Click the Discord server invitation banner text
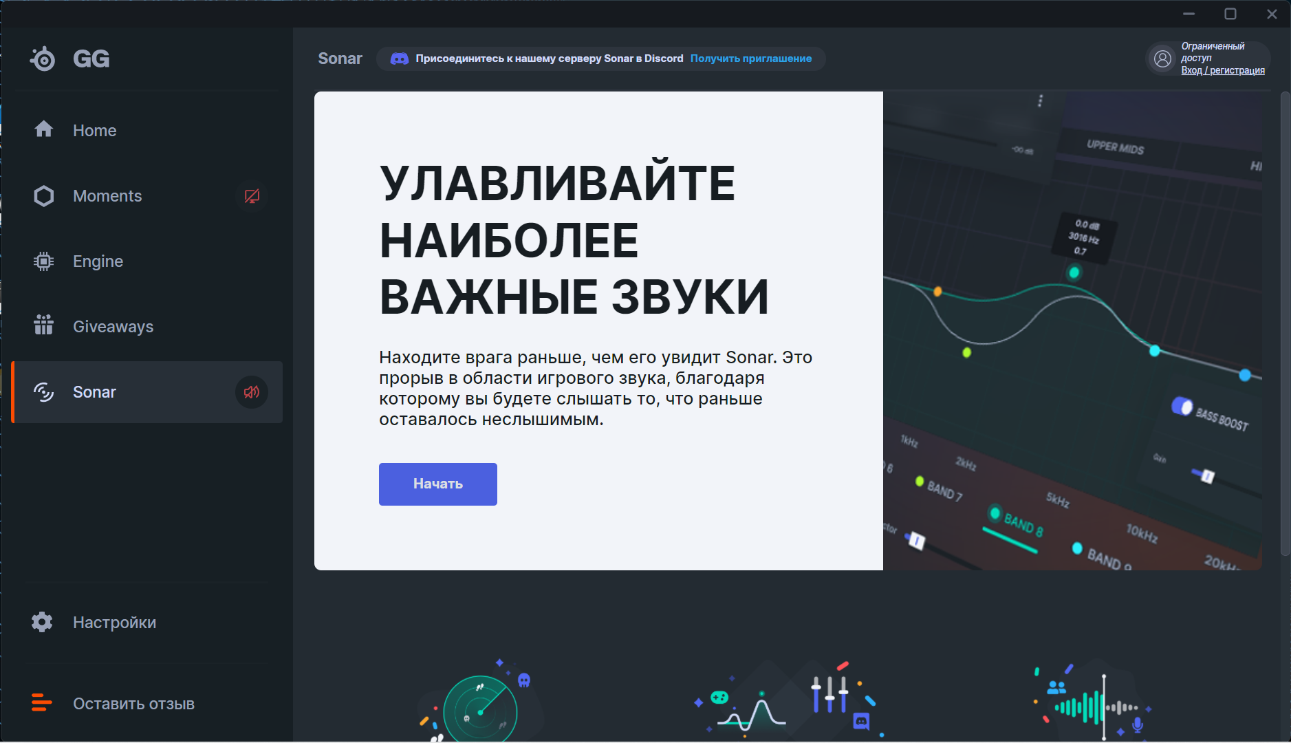 (x=550, y=58)
